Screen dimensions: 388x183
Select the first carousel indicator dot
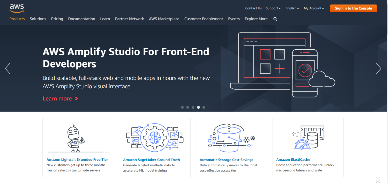click(x=182, y=107)
